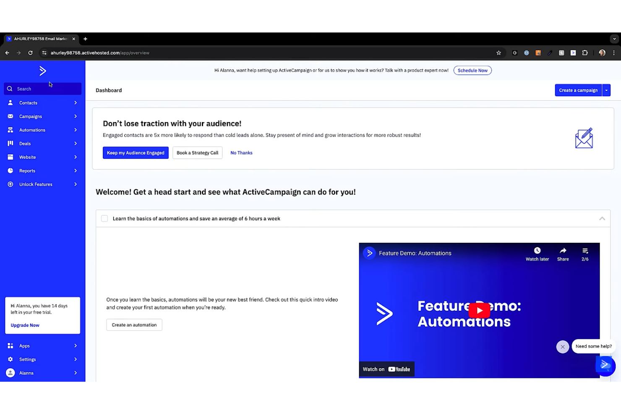Click the search magnifier icon
Screen dimensions: 621x414
pyautogui.click(x=10, y=89)
